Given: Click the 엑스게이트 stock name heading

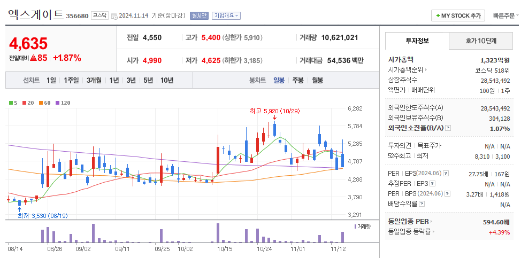Looking at the screenshot, I should pyautogui.click(x=35, y=14).
